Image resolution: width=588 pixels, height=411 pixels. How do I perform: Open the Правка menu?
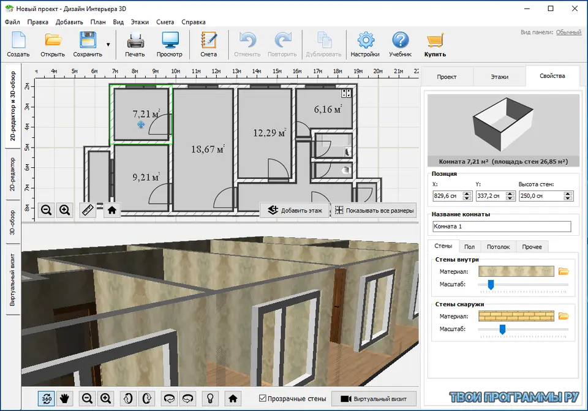pos(38,22)
